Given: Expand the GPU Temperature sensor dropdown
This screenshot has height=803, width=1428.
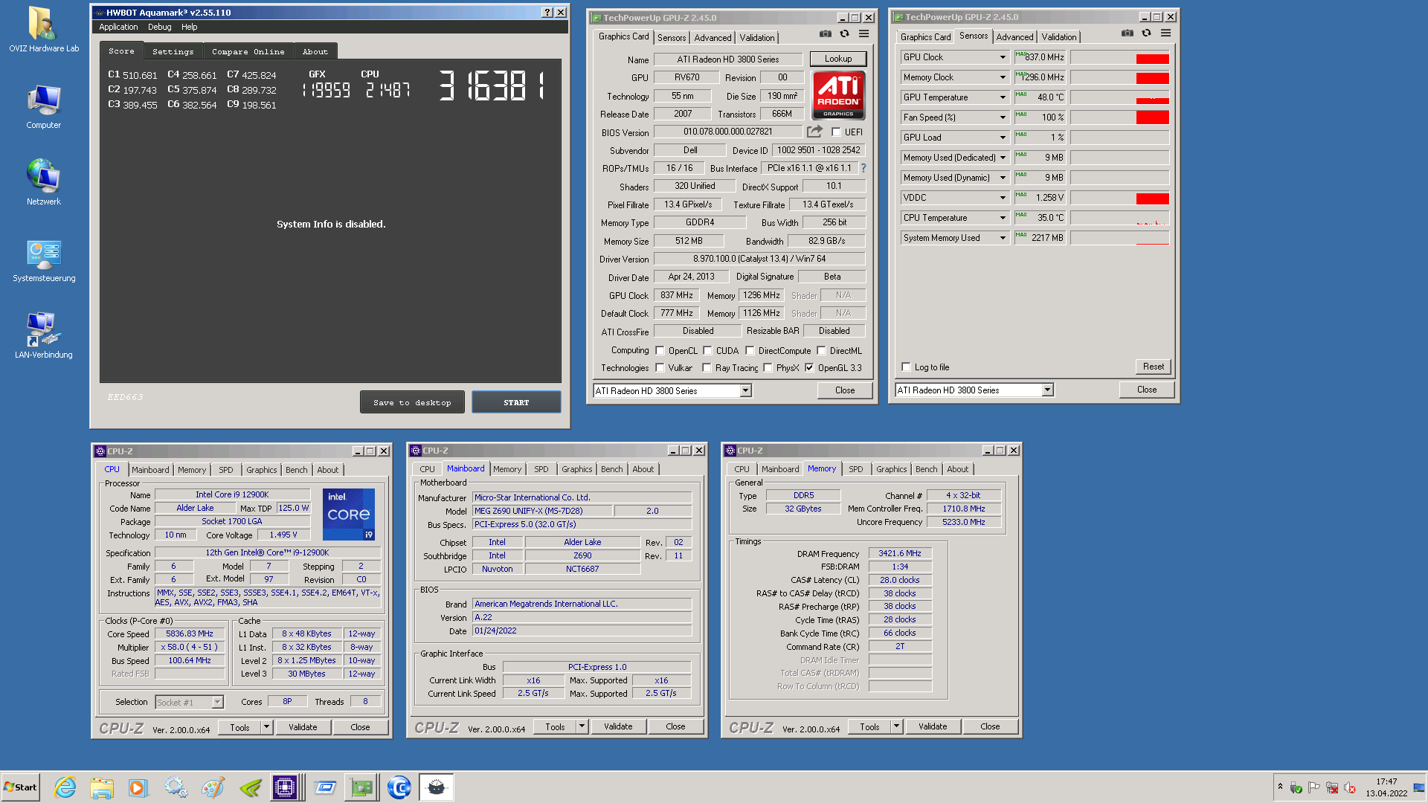Looking at the screenshot, I should pos(1002,97).
